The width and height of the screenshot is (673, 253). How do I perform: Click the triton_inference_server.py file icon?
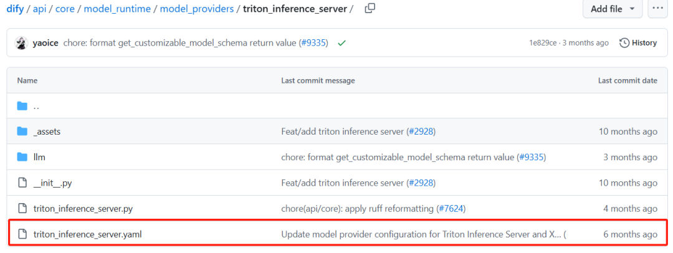[x=22, y=209]
